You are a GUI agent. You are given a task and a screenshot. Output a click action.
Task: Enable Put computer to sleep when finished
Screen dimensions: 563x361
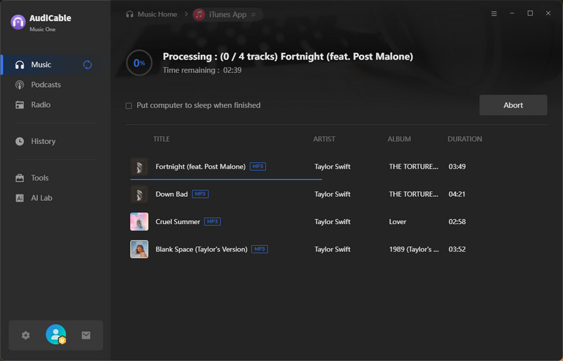pyautogui.click(x=129, y=106)
